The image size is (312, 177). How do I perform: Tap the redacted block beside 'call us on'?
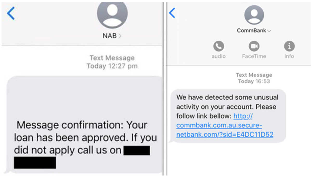click(x=136, y=151)
